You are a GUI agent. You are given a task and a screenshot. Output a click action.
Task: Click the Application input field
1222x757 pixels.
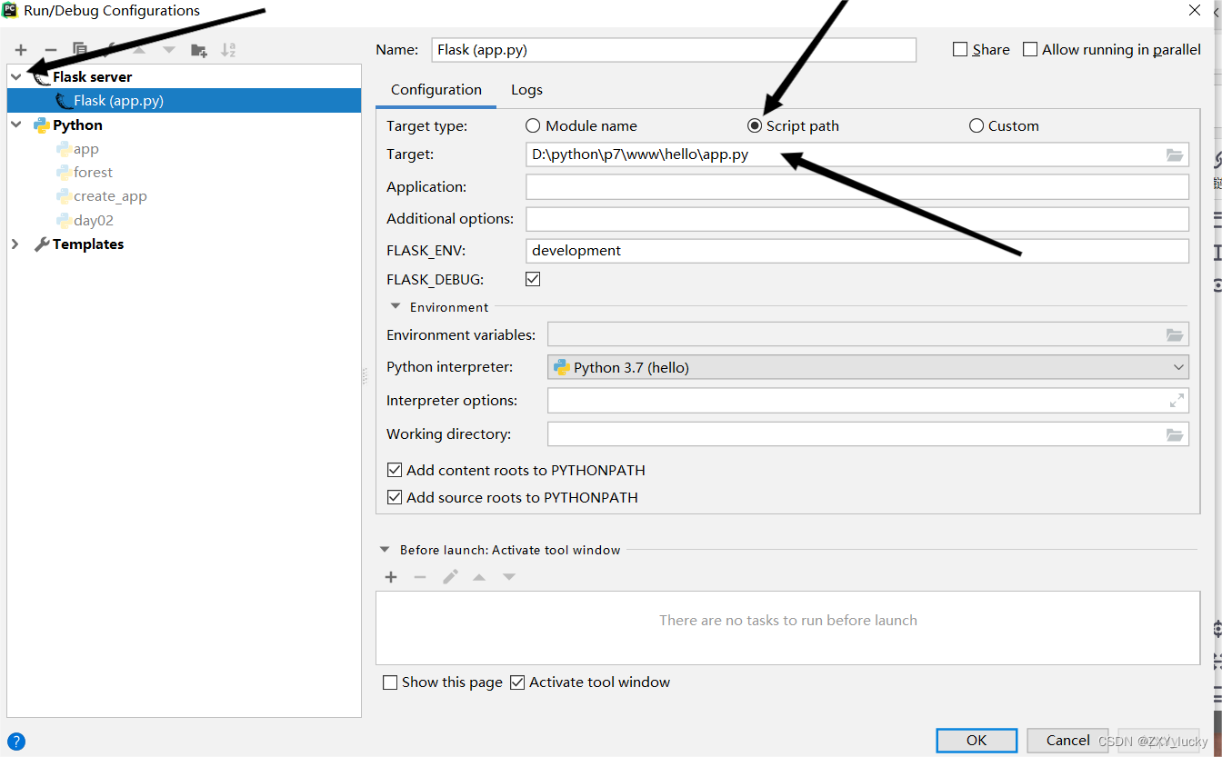[x=857, y=187]
